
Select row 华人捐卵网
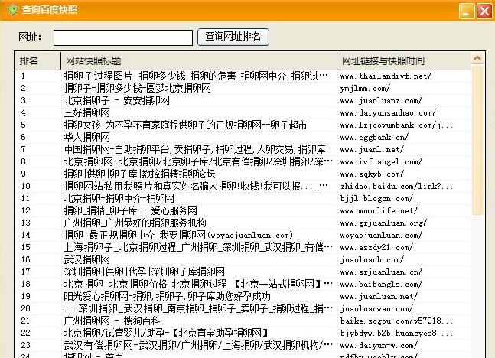243,138
